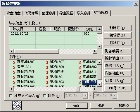Select 菜油连续 in the 品种 list

(x=57, y=72)
